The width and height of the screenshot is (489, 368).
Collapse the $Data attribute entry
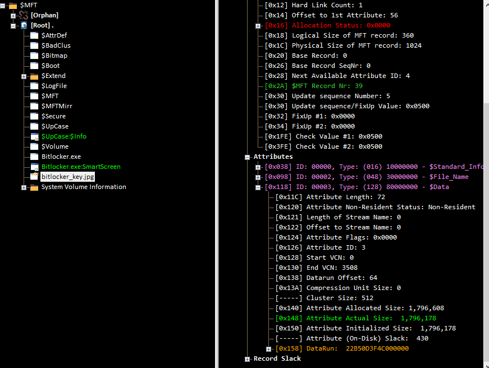coord(258,187)
